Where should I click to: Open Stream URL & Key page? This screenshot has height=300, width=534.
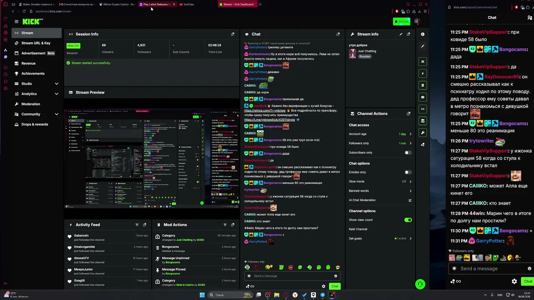[x=36, y=43]
